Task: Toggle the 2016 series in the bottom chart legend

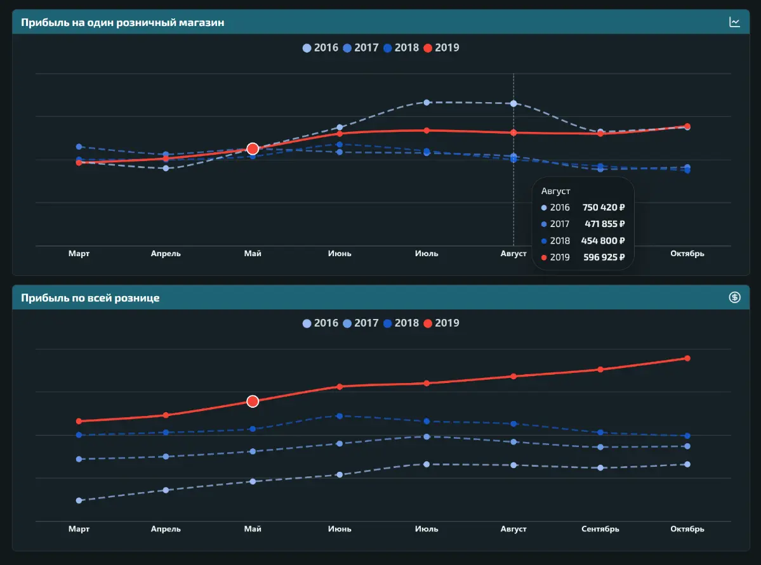Action: coord(321,323)
